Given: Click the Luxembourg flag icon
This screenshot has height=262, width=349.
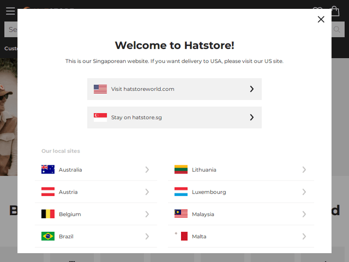Looking at the screenshot, I should [181, 192].
